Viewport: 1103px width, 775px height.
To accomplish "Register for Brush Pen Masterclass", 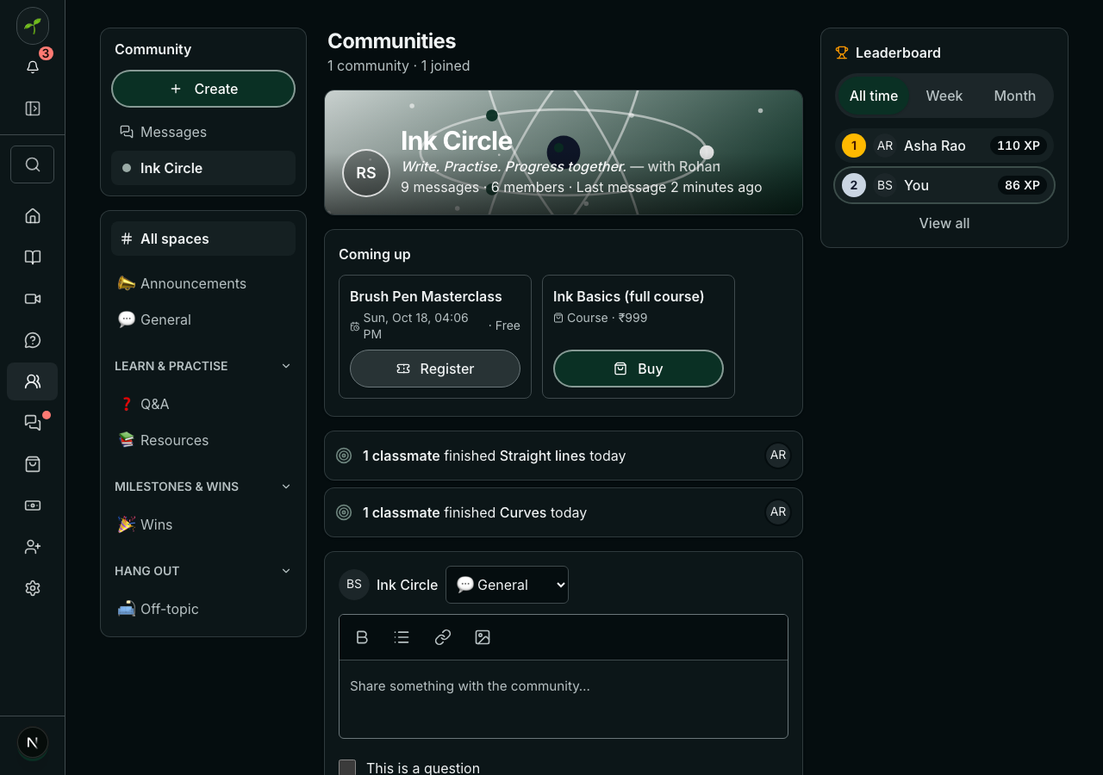I will [435, 369].
